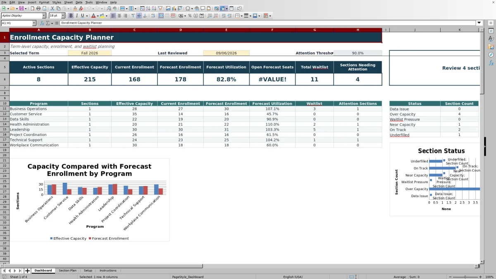This screenshot has width=496, height=279.
Task: Click the Save document icon
Action: 21,8
